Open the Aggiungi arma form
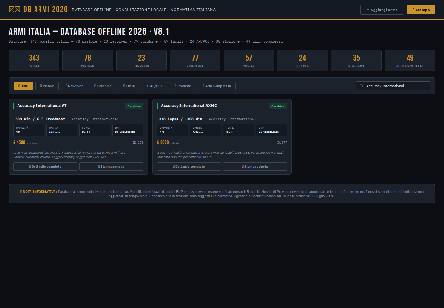Viewport: 444px width, 308px height. tap(382, 10)
